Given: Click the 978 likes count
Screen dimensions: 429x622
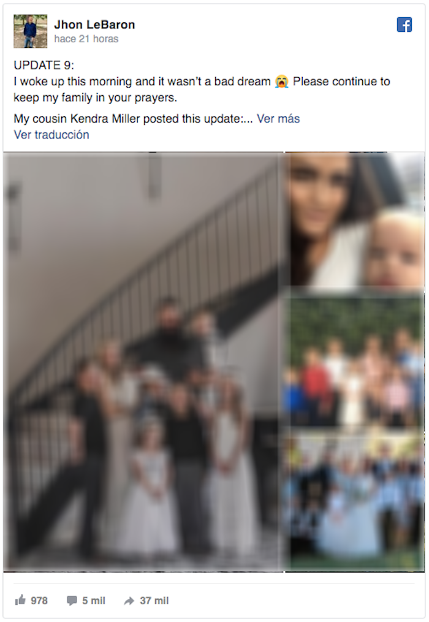Looking at the screenshot, I should [39, 601].
